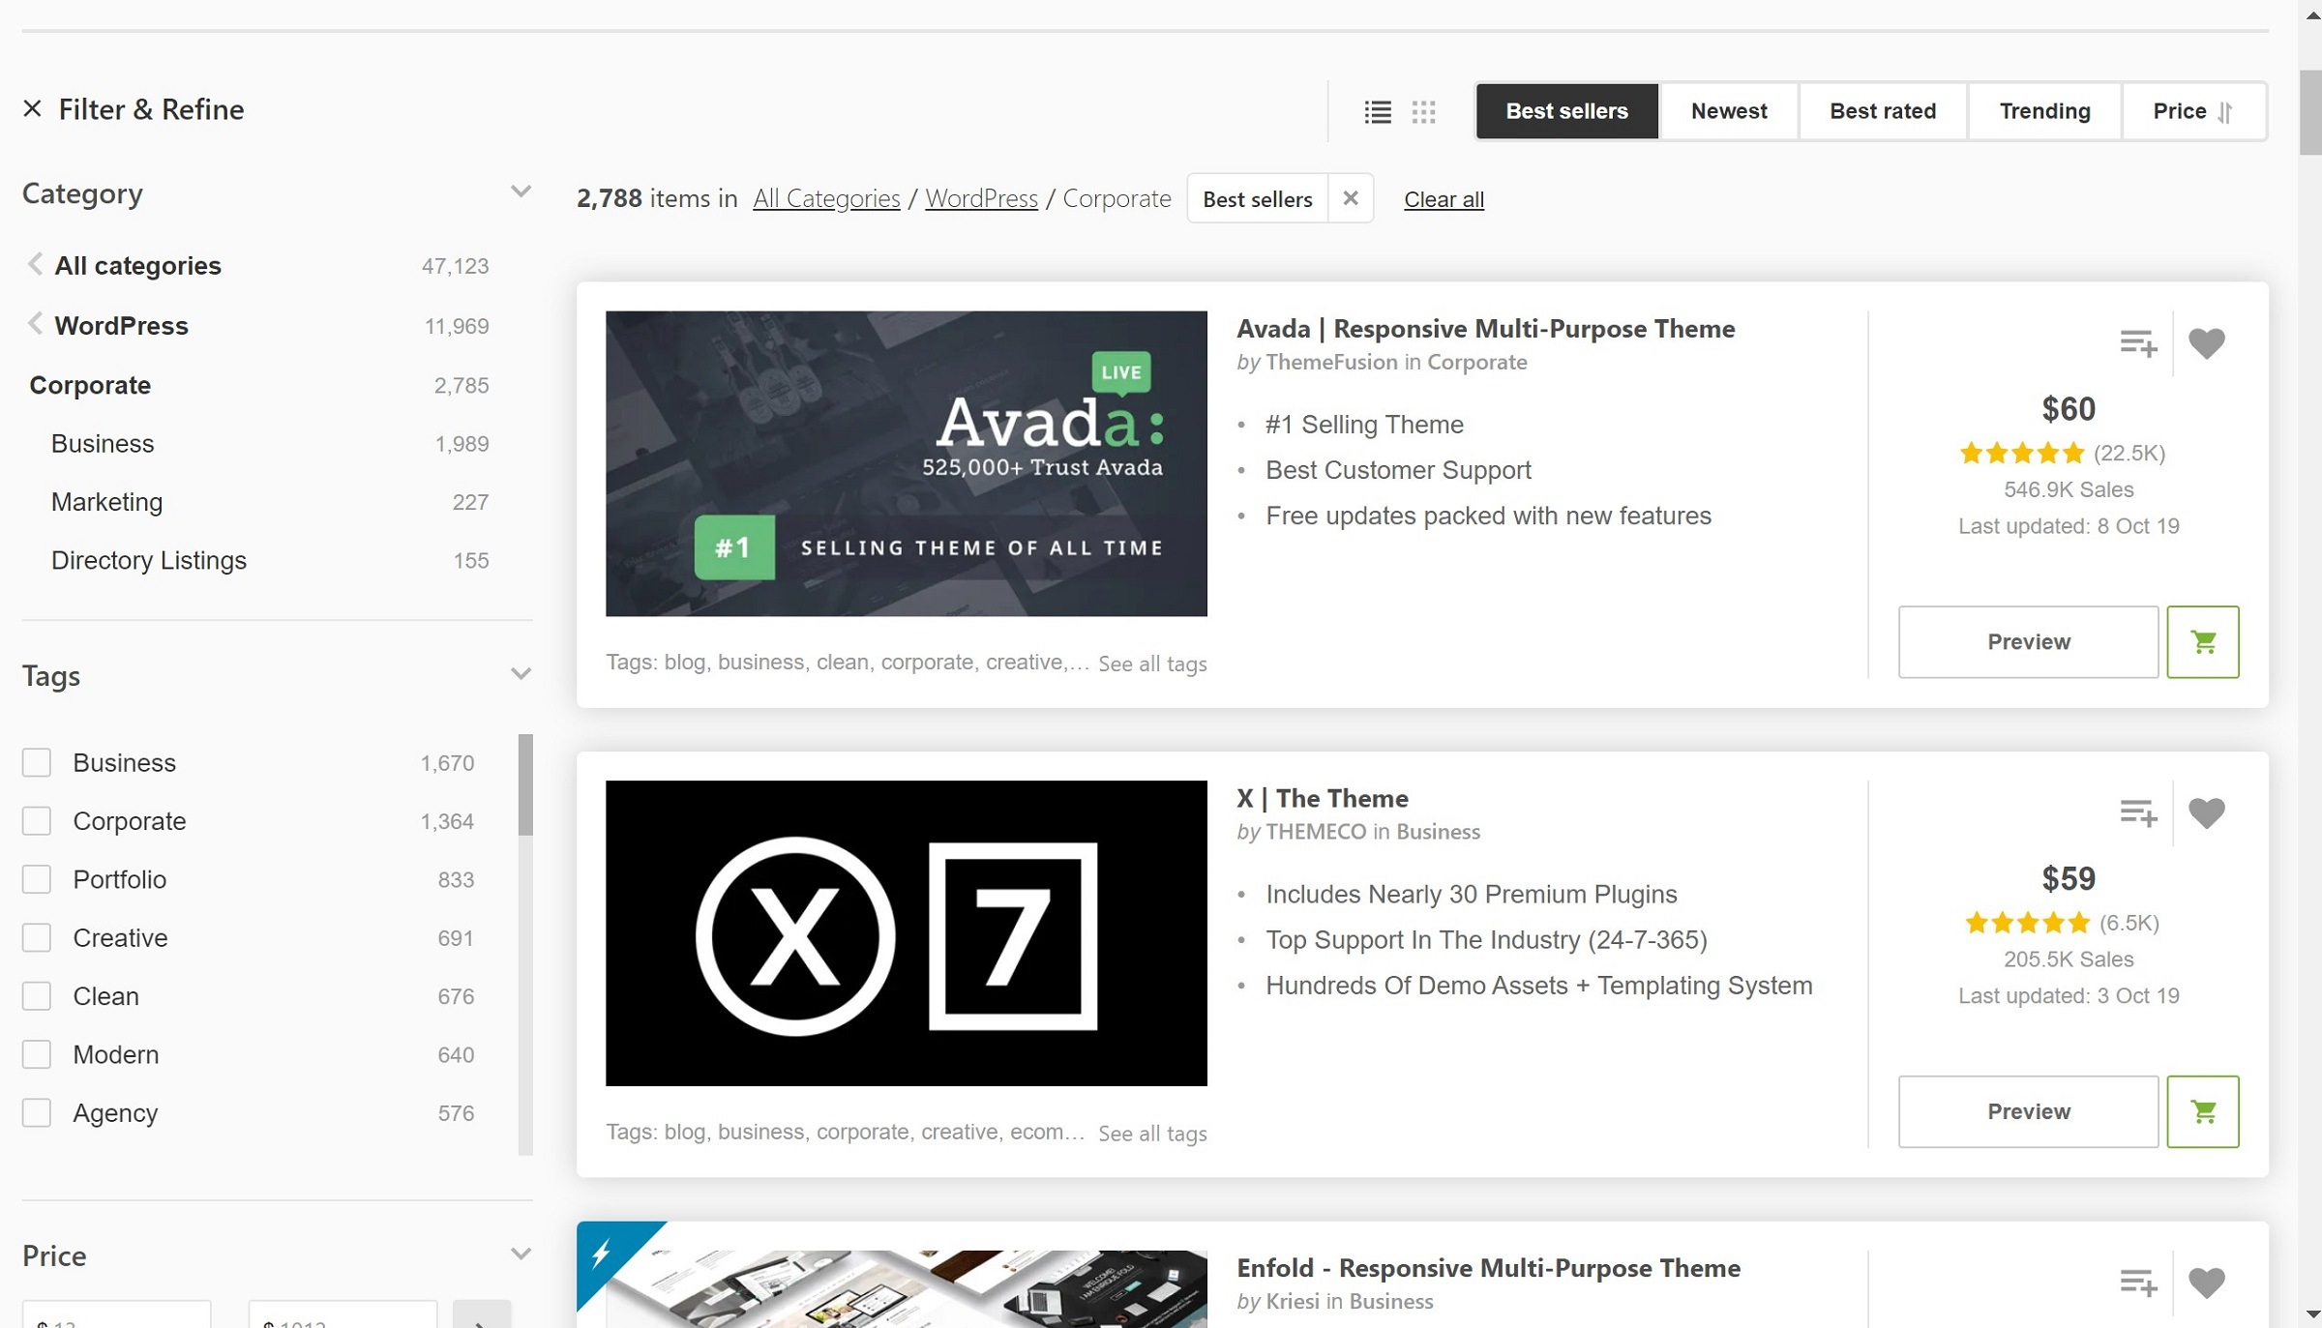Sort by Best rated
2322x1328 pixels.
point(1883,111)
